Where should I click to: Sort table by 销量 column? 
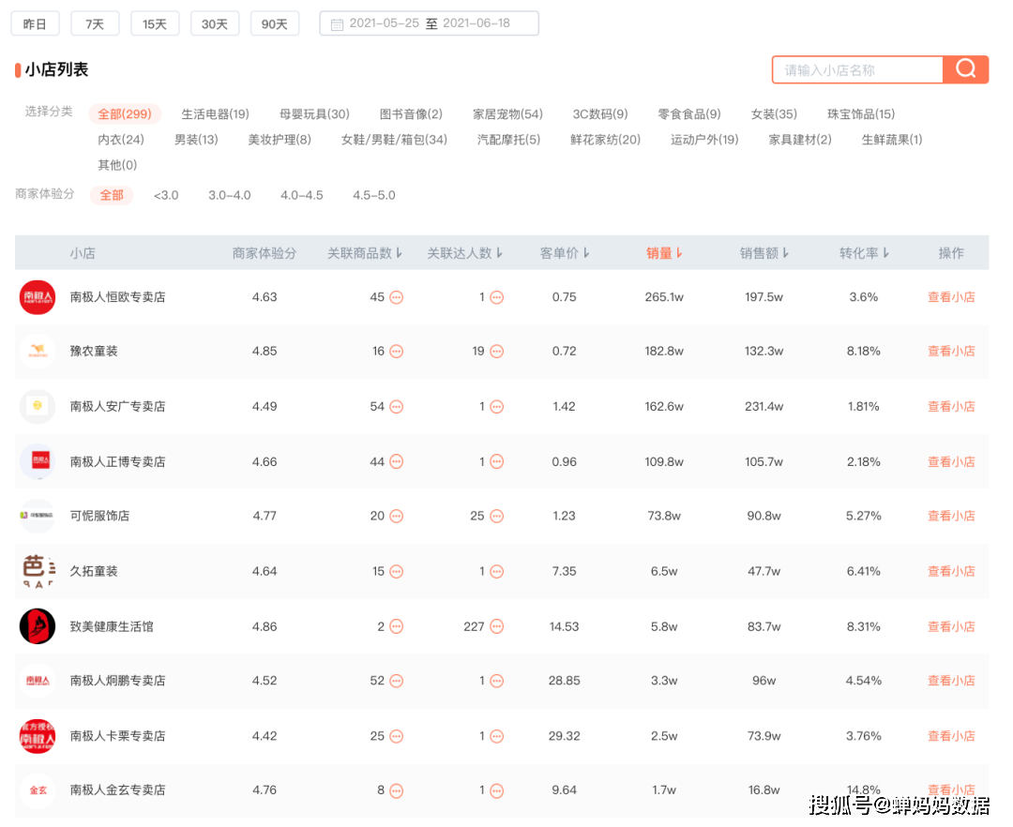664,253
